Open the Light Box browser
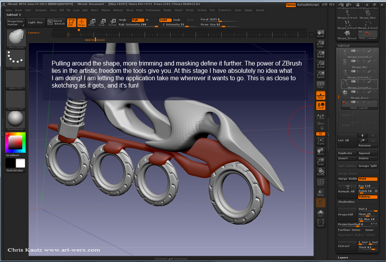This screenshot has height=262, width=386. (x=35, y=22)
